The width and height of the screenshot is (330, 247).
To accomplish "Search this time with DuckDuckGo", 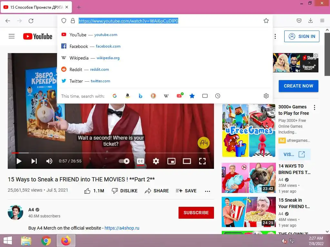I will coord(153,96).
